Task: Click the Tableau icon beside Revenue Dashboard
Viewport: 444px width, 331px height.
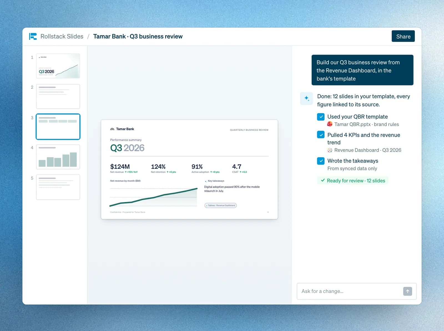Action: [330, 150]
